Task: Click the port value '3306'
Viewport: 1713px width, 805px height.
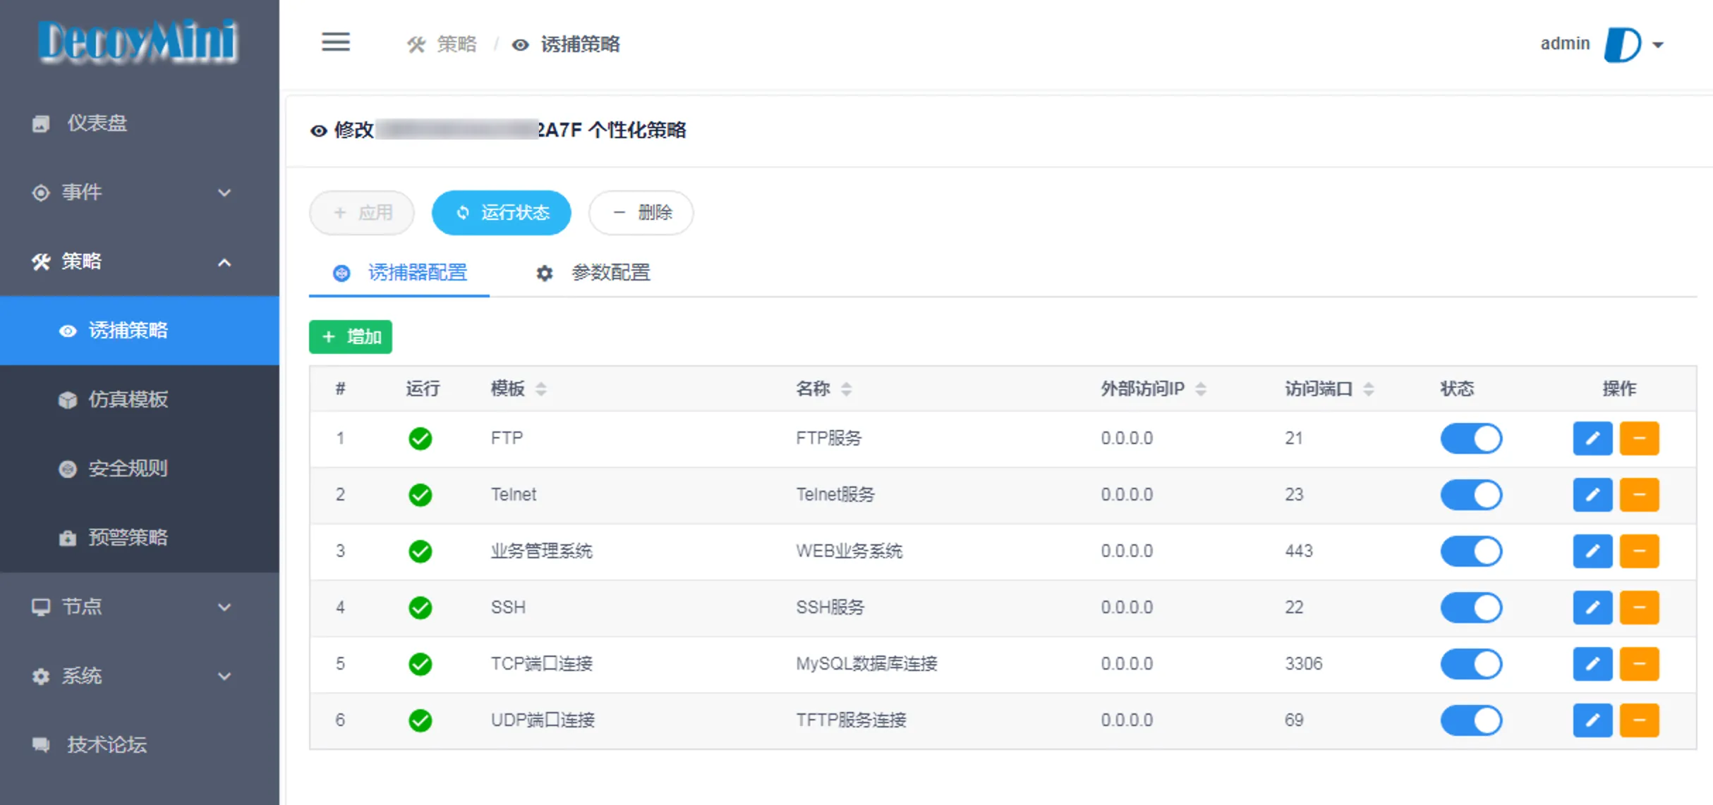Action: tap(1304, 663)
